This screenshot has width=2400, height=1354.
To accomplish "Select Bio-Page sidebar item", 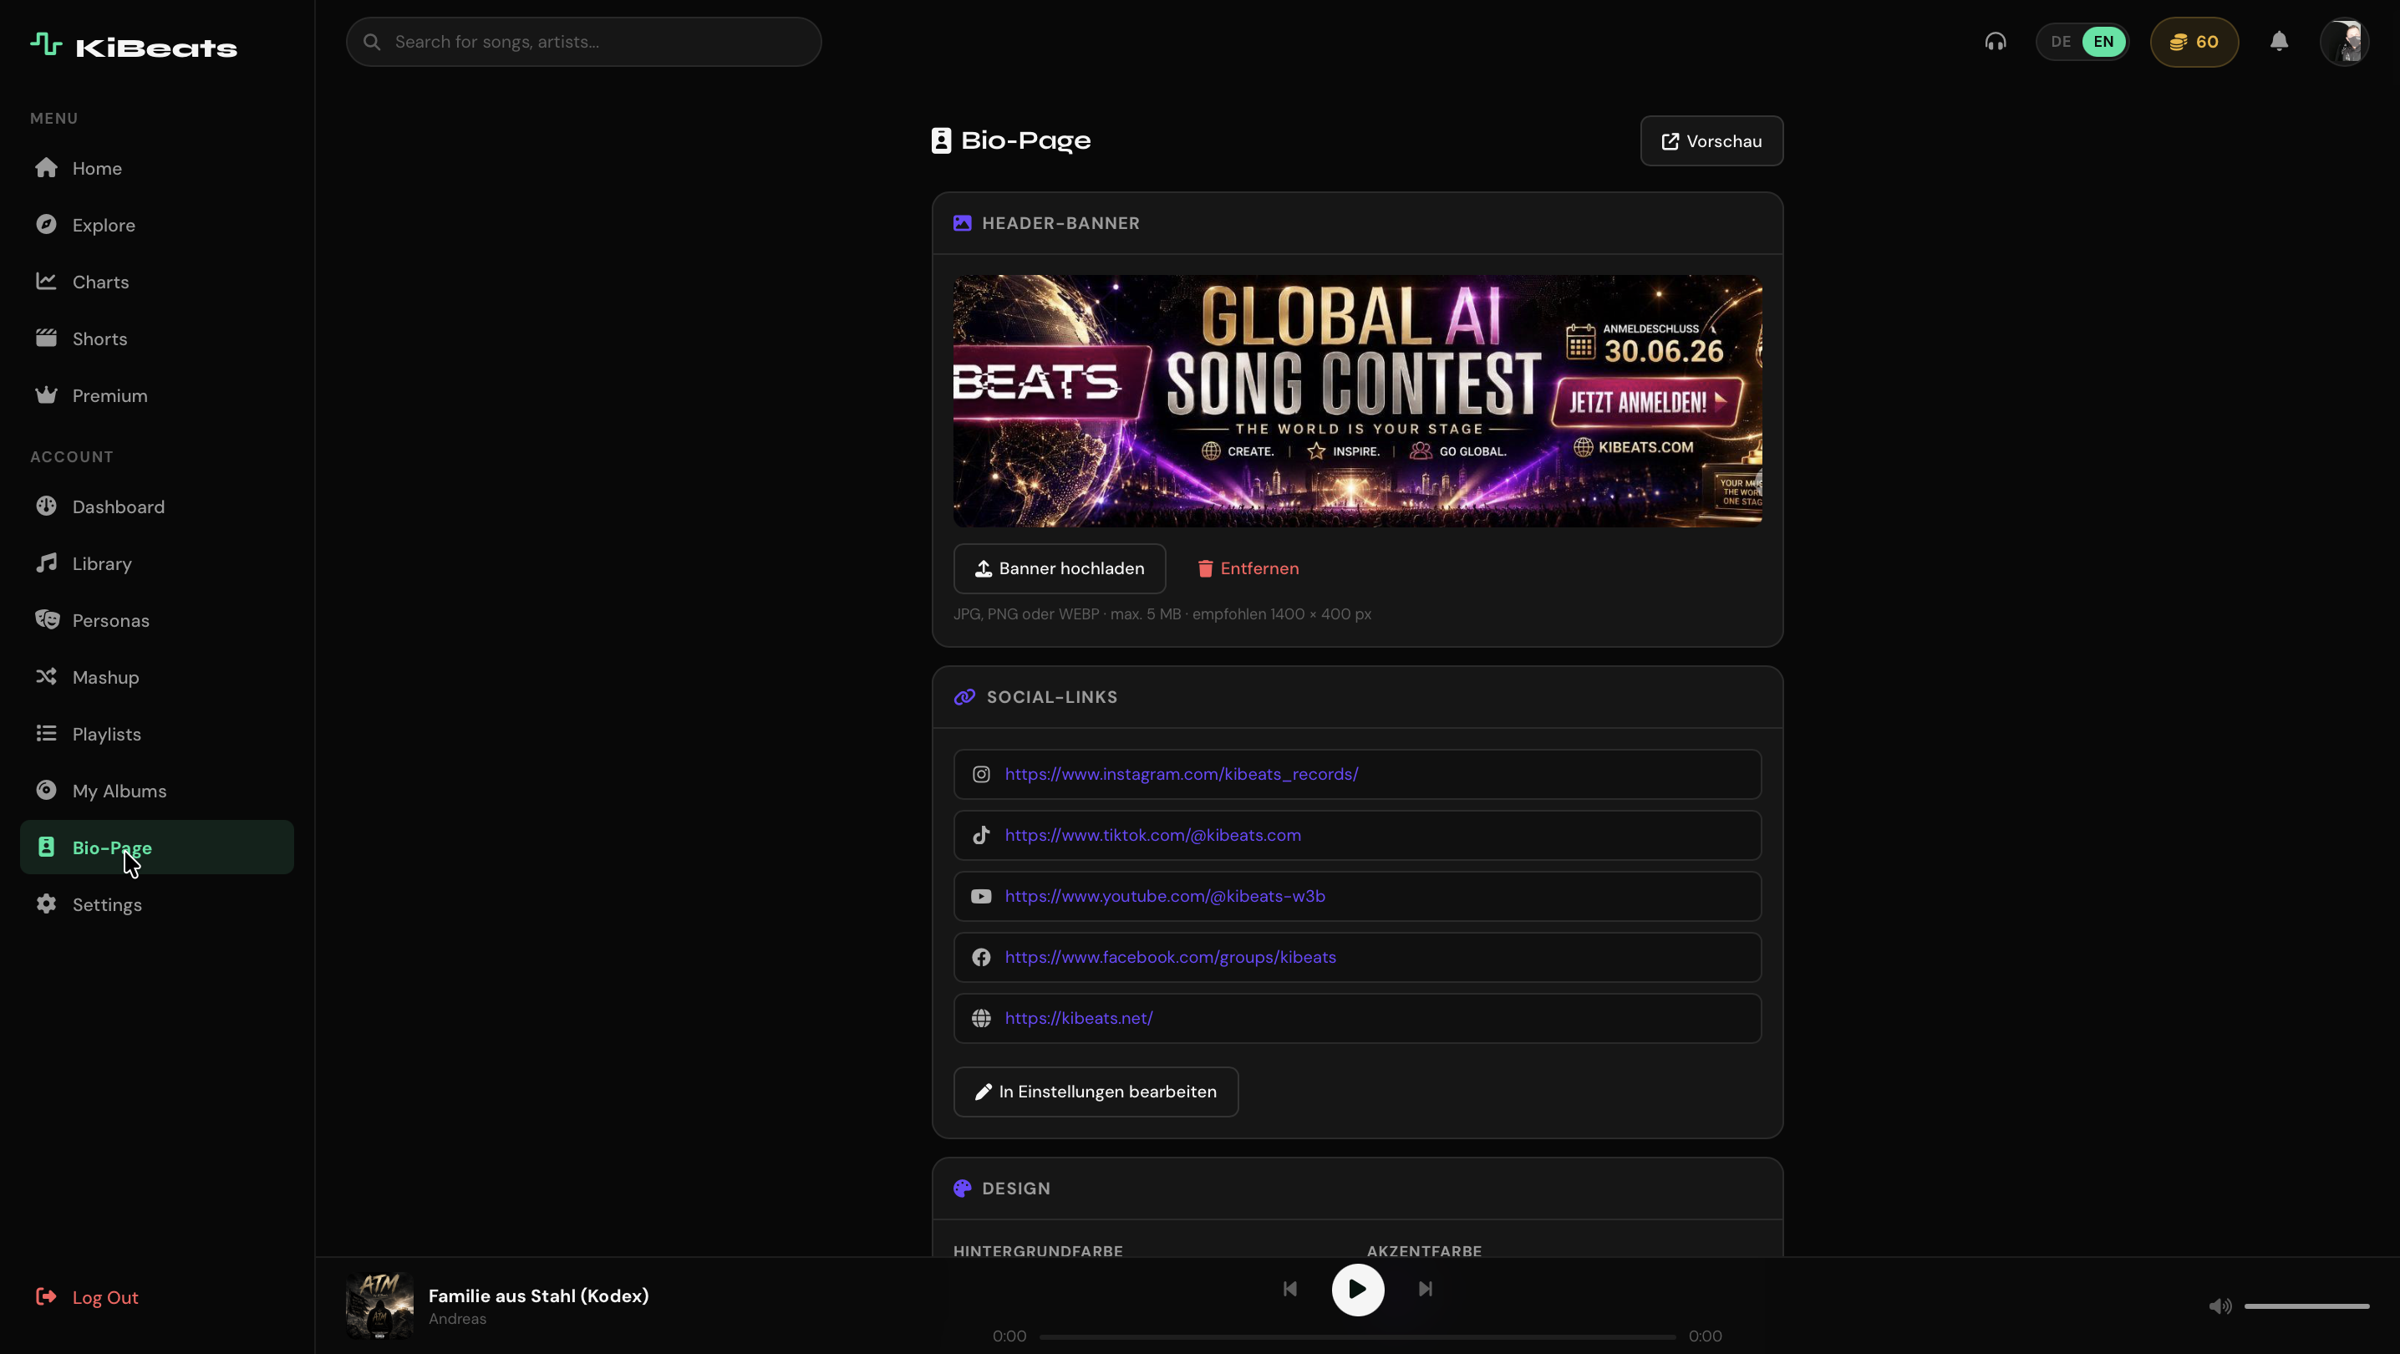I will tap(156, 847).
